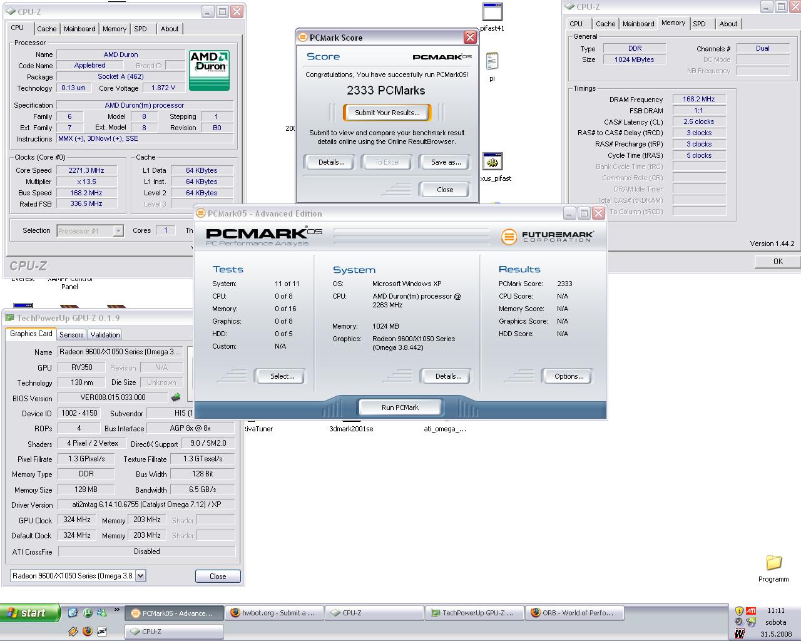801x641 pixels.
Task: Open the About tab in left CPU-Z
Action: 169,29
